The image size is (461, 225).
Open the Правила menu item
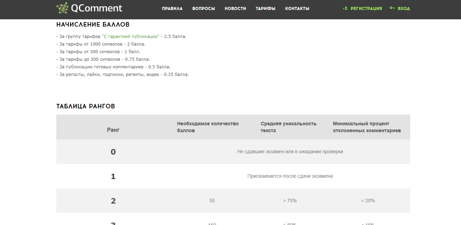[x=172, y=9]
